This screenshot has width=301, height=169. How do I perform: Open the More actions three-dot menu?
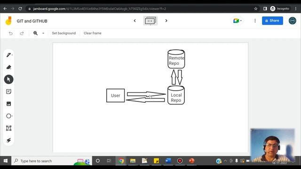click(x=255, y=21)
